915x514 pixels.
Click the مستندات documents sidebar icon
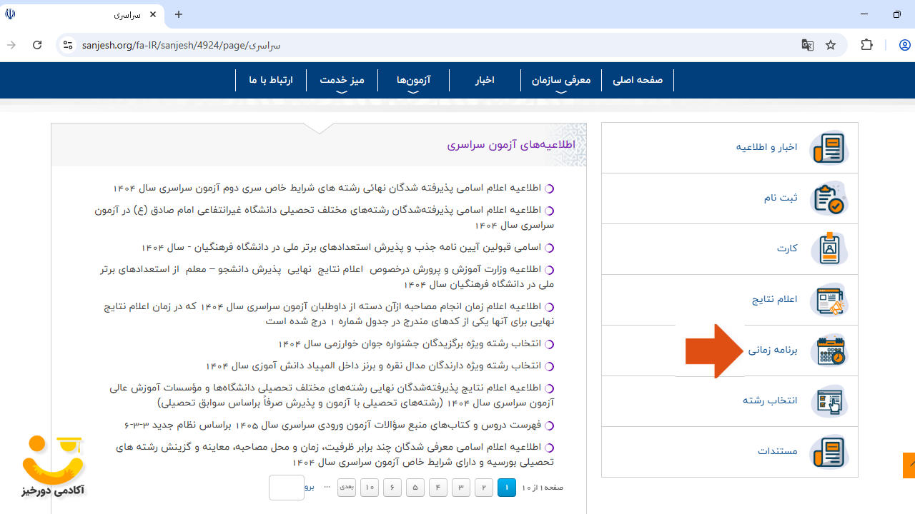pyautogui.click(x=829, y=450)
